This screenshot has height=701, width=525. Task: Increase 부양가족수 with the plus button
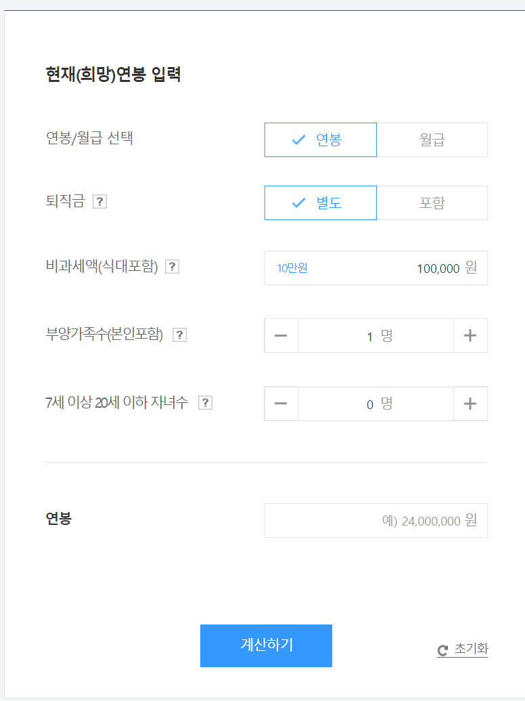click(470, 335)
